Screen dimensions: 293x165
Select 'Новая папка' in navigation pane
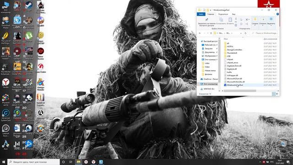209,71
